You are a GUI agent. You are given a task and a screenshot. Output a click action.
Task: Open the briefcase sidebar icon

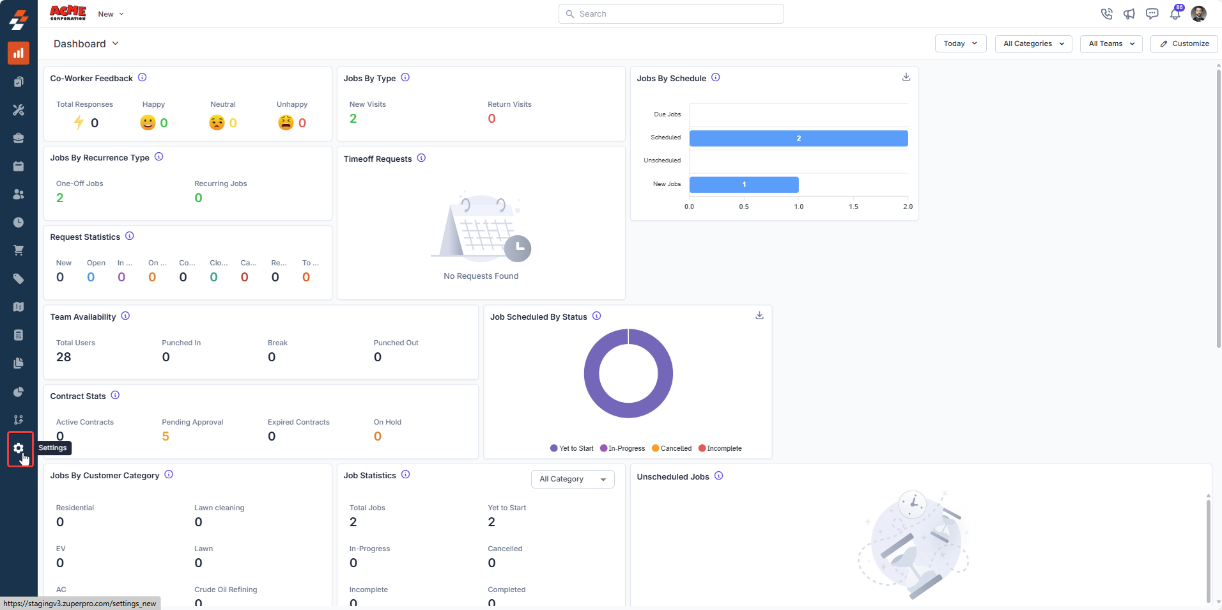pyautogui.click(x=19, y=138)
